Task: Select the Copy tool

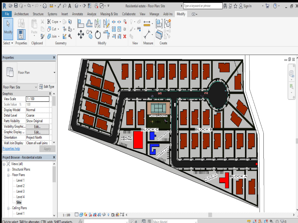Action: tap(89, 34)
